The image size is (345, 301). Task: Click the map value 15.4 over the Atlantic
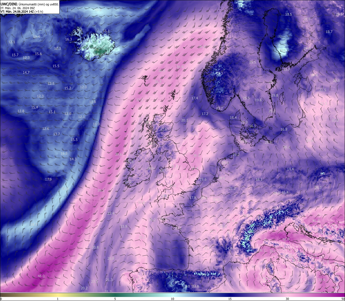34,107
